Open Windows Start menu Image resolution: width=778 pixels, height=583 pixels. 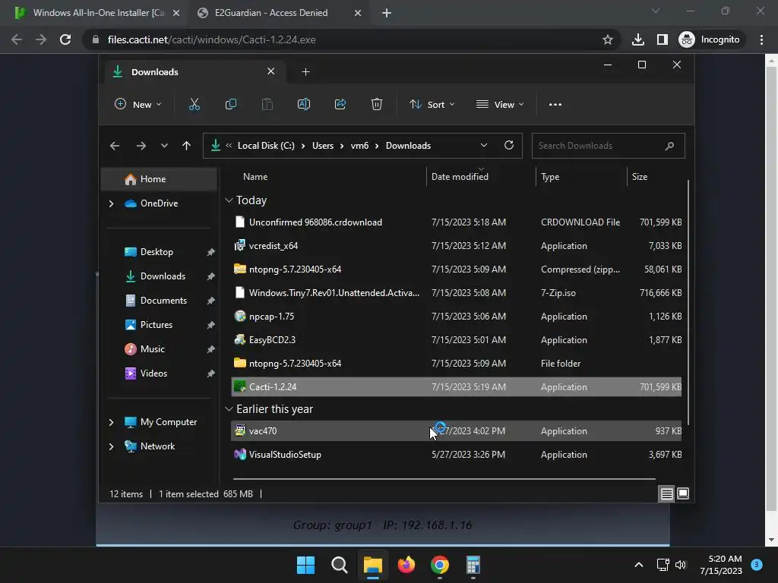305,565
